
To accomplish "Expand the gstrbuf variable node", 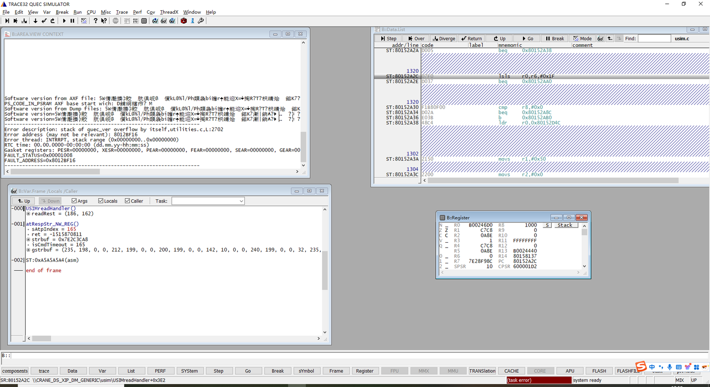I will [28, 250].
